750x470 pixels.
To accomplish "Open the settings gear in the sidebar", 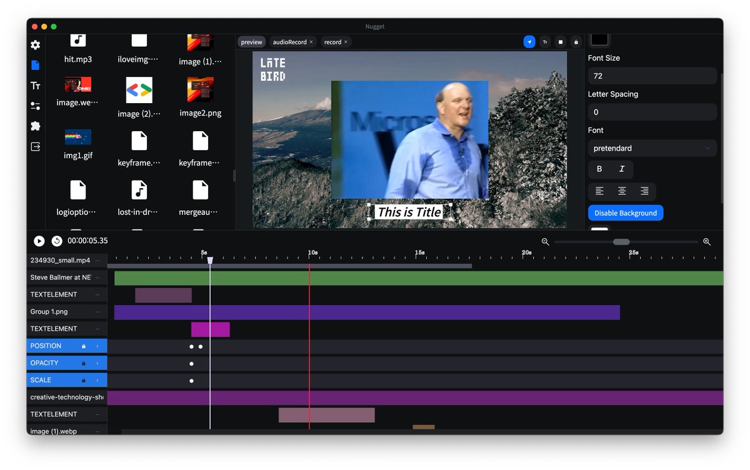I will click(36, 45).
